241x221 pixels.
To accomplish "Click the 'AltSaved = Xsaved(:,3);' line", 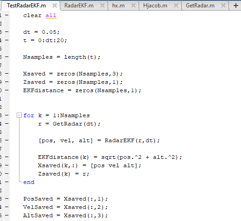I will 65,215.
